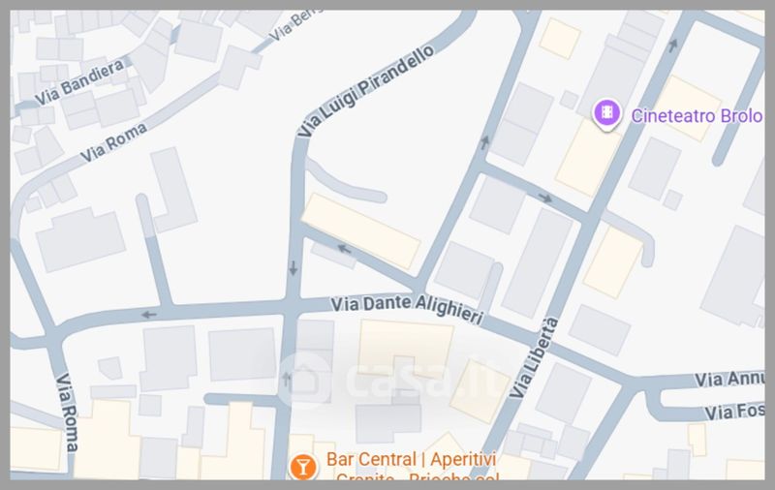Open the Bar Central | Aperitivi label

coord(411,459)
